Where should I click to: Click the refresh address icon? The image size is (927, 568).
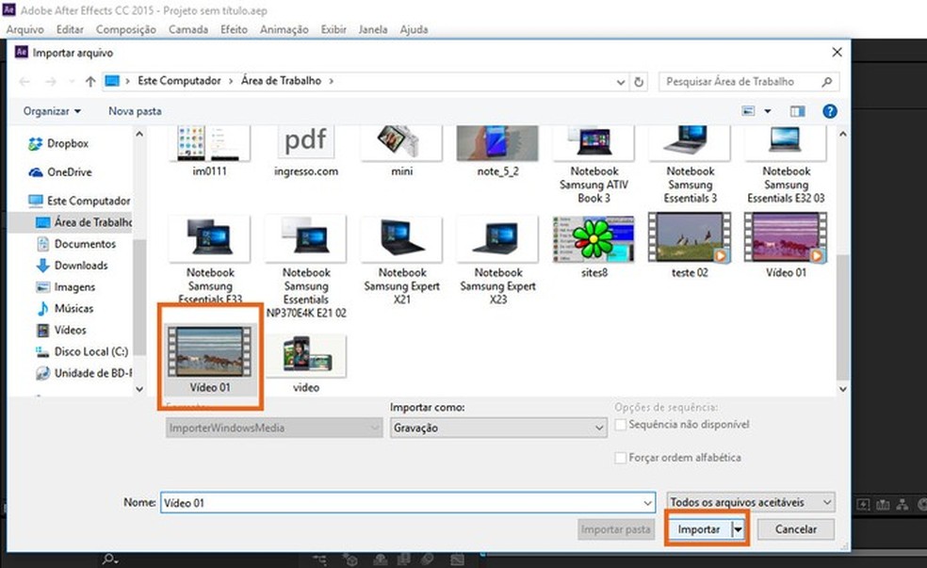[640, 82]
